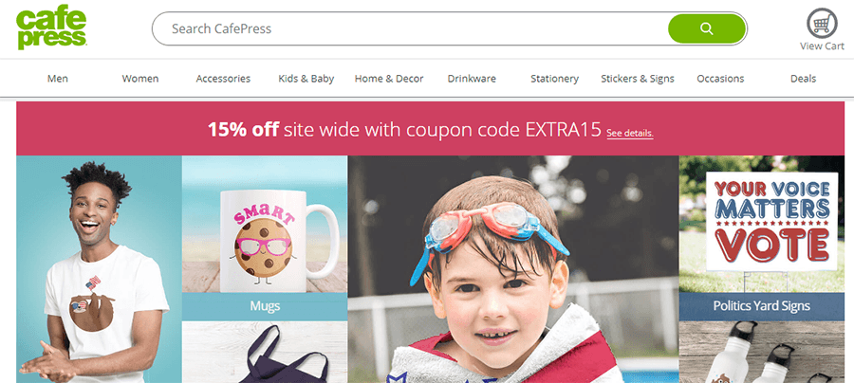Screen dimensions: 854x383
Task: Open the Men menu
Action: pyautogui.click(x=58, y=79)
